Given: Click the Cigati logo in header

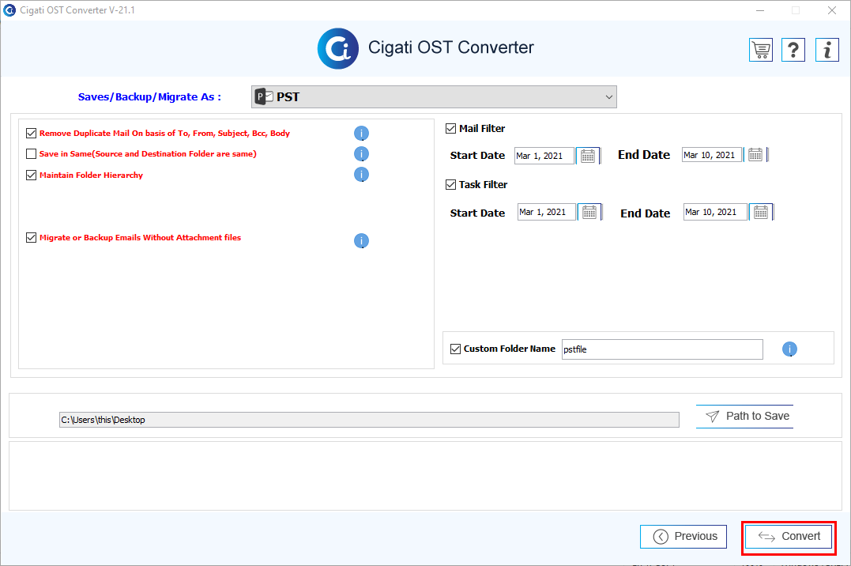Looking at the screenshot, I should [337, 48].
